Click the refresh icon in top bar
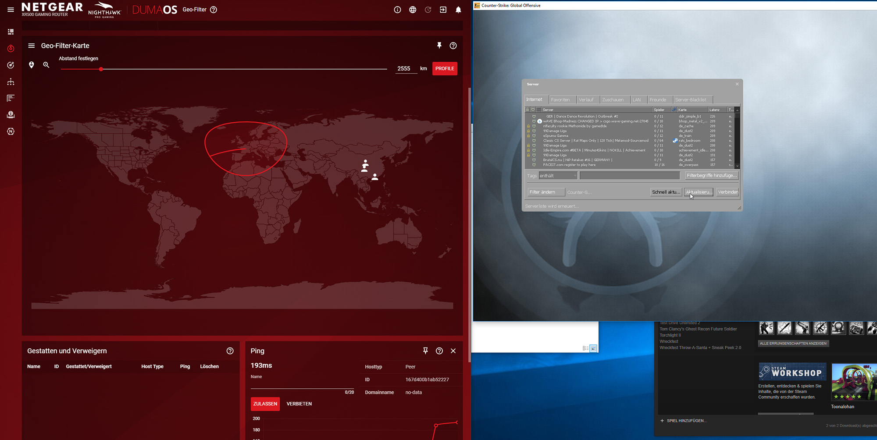877x440 pixels. point(428,10)
